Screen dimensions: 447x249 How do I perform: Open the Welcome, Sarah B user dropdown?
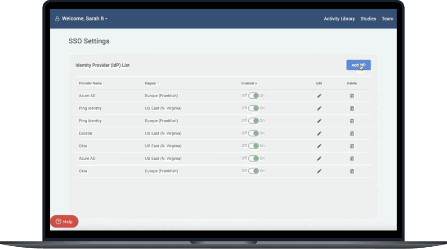coord(85,19)
